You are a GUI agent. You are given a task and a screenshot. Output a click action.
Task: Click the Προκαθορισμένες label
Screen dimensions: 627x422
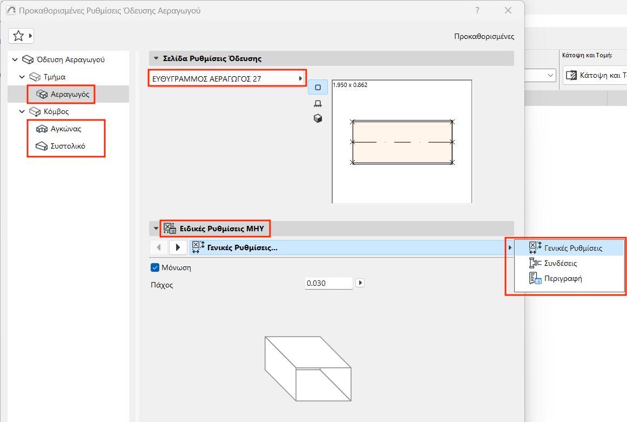484,36
